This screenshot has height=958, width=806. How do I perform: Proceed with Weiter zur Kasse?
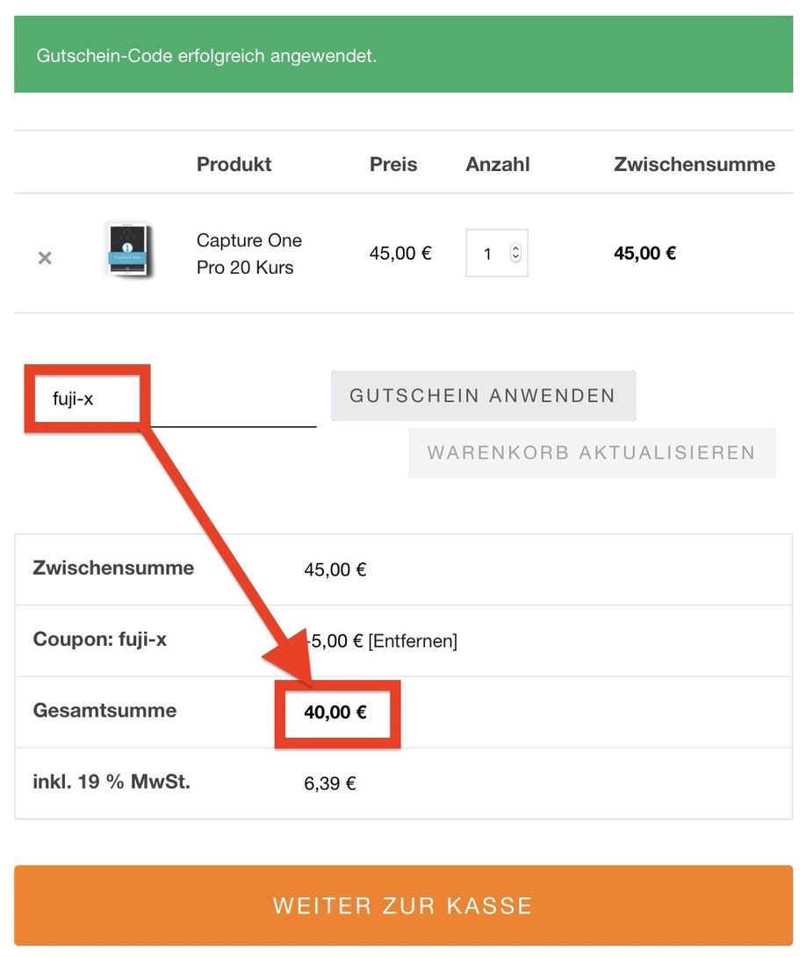(403, 905)
